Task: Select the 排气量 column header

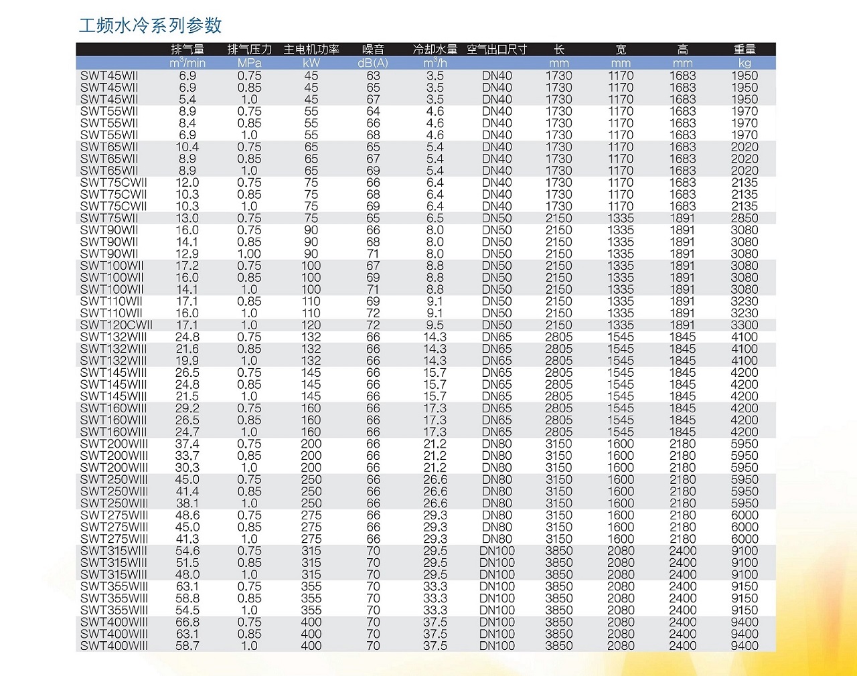Action: (x=187, y=48)
